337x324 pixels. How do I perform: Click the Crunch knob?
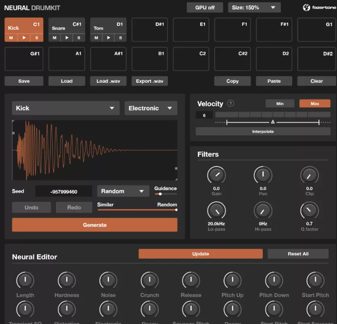150,280
